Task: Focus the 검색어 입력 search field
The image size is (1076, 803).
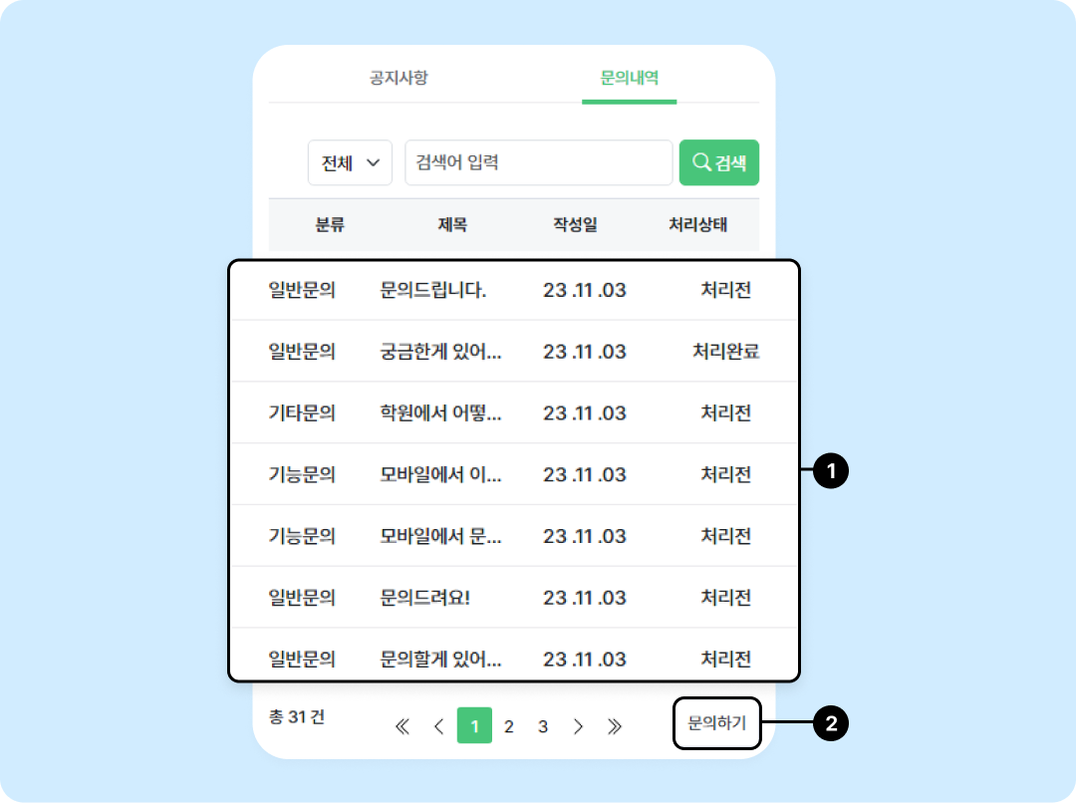Action: point(539,162)
